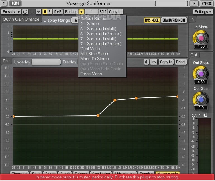Click the undo circular arrow icon
This screenshot has width=215, height=181.
tap(25, 12)
